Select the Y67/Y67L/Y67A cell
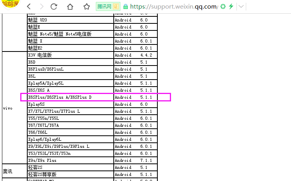The height and width of the screenshot is (181, 291). pyautogui.click(x=71, y=126)
